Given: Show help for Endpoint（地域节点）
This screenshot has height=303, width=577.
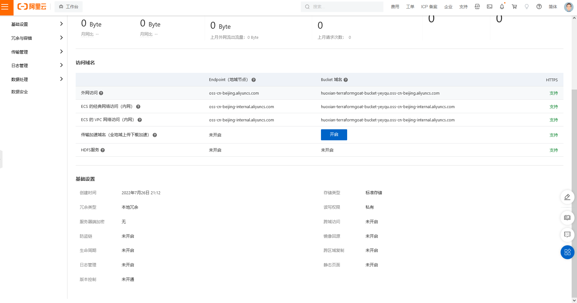Looking at the screenshot, I should [x=254, y=80].
